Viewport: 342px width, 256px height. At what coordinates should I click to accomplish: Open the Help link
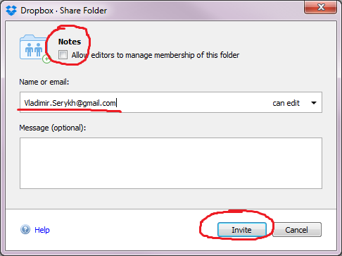(42, 230)
